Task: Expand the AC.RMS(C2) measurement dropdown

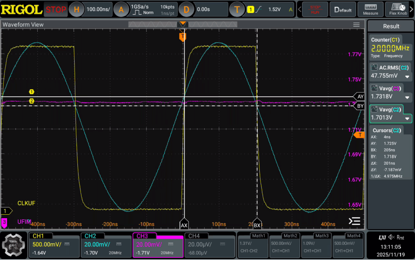Action: 407,77
